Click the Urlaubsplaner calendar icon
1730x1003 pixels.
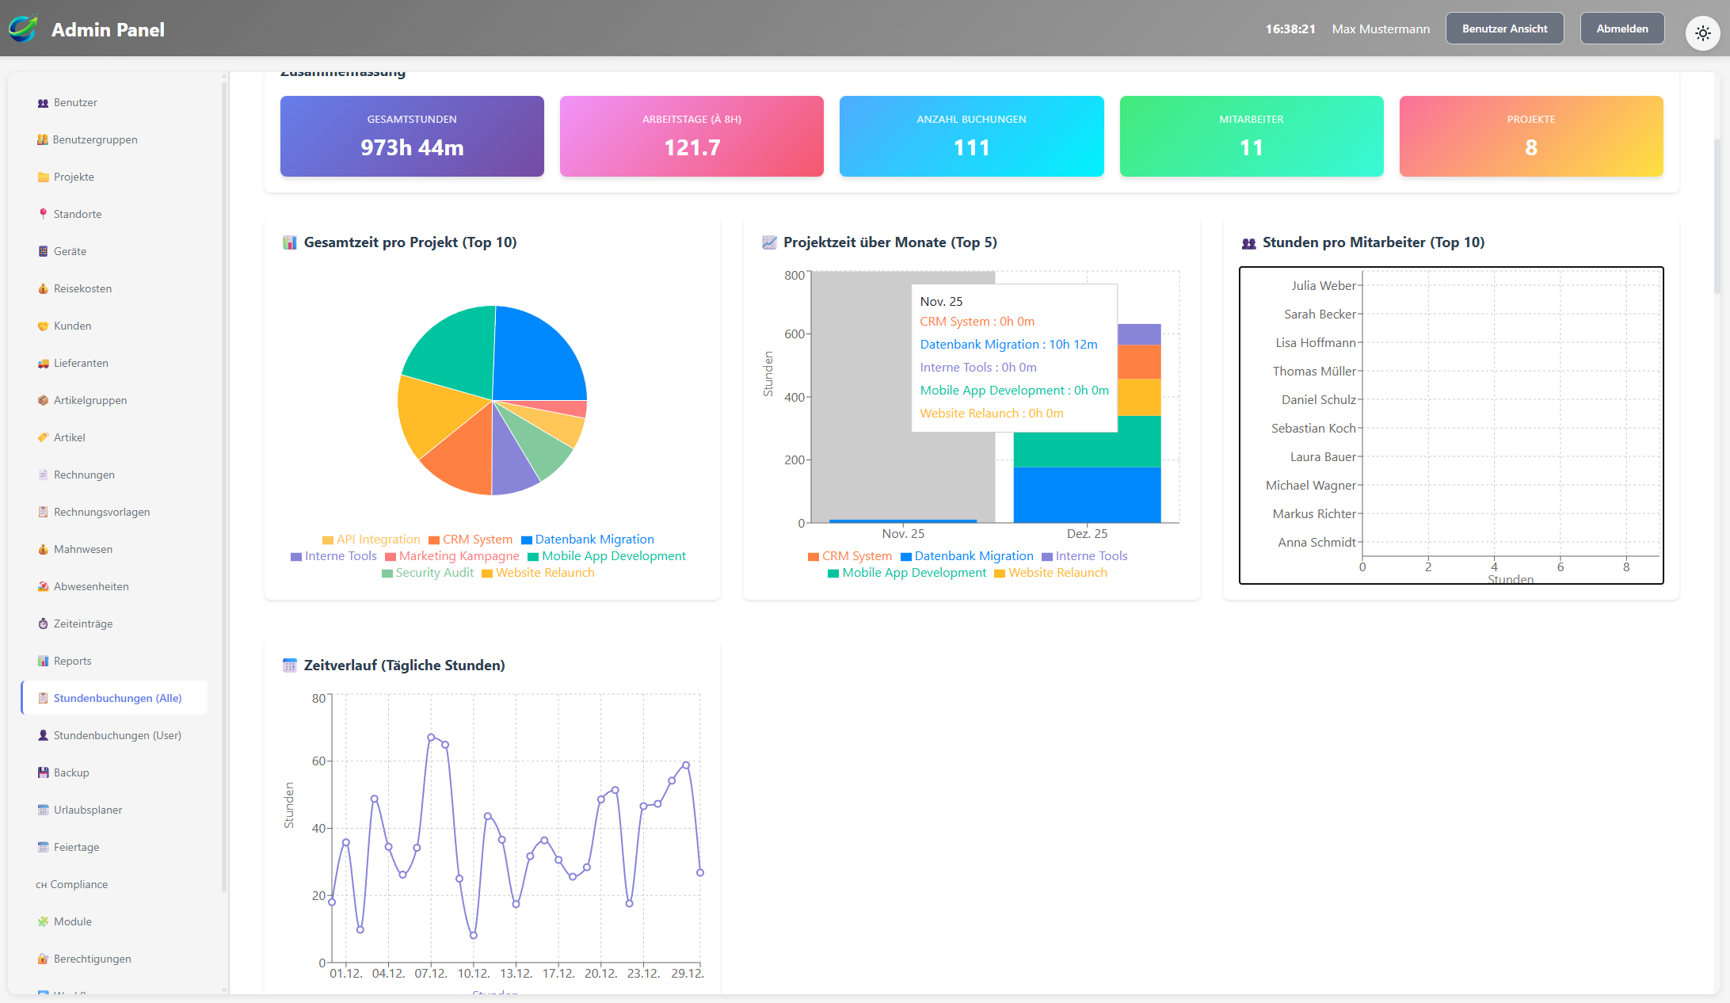coord(43,810)
